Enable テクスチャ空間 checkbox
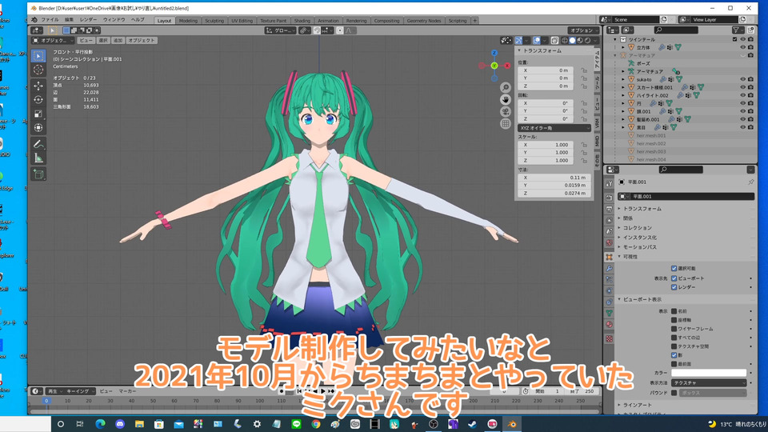The height and width of the screenshot is (432, 768). click(674, 346)
